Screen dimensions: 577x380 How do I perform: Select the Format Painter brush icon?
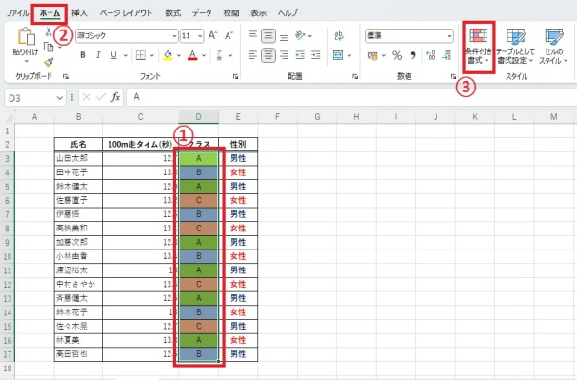pyautogui.click(x=49, y=62)
